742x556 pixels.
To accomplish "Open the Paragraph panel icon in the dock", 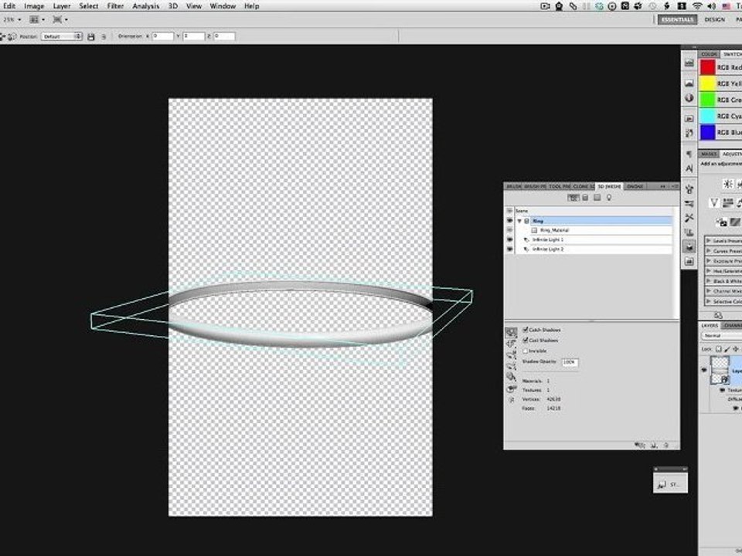I will [689, 154].
